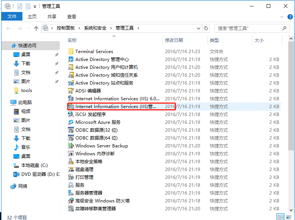Click the Microsoft Azure 服务 icon
The width and height of the screenshot is (295, 220).
click(71, 122)
